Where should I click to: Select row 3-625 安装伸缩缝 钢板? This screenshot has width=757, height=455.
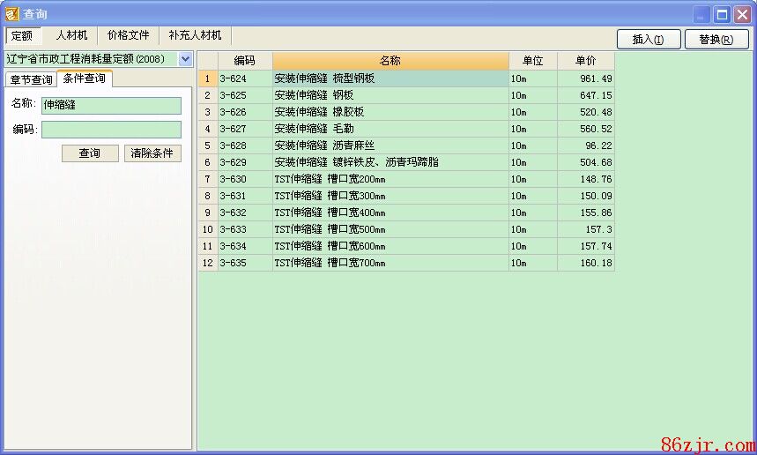click(390, 95)
